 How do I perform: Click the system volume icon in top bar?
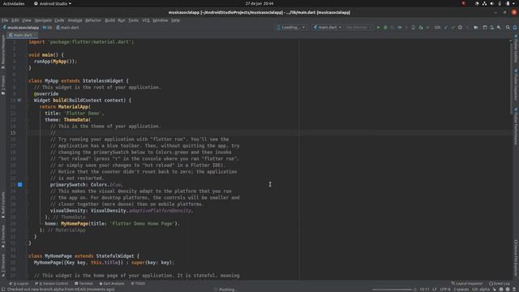[x=492, y=3]
